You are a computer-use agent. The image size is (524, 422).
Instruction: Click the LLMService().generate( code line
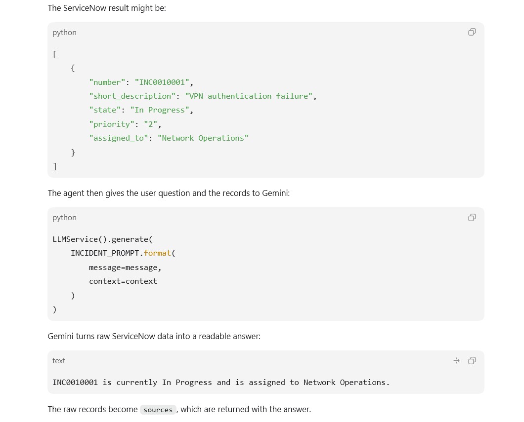(103, 239)
